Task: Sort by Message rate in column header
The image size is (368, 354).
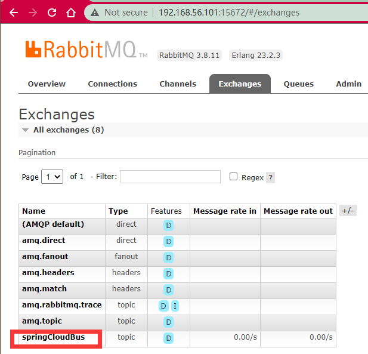Action: click(225, 211)
